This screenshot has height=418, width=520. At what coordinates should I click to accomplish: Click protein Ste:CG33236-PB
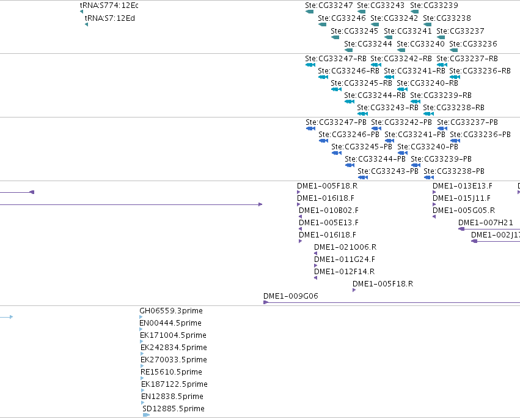click(x=480, y=135)
